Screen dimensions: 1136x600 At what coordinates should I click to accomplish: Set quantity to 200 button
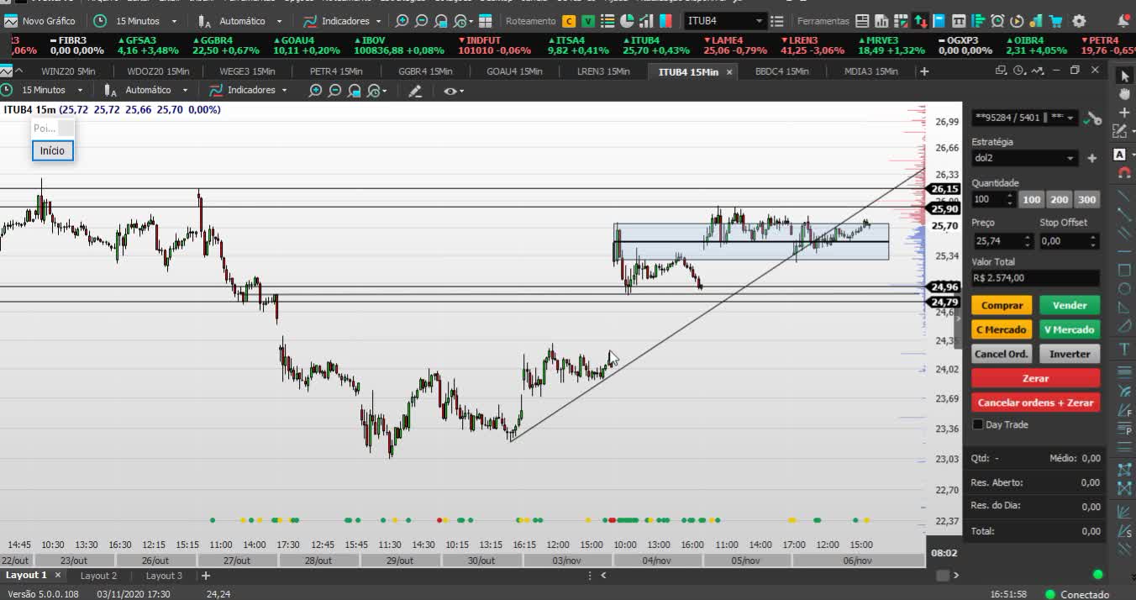click(x=1059, y=199)
